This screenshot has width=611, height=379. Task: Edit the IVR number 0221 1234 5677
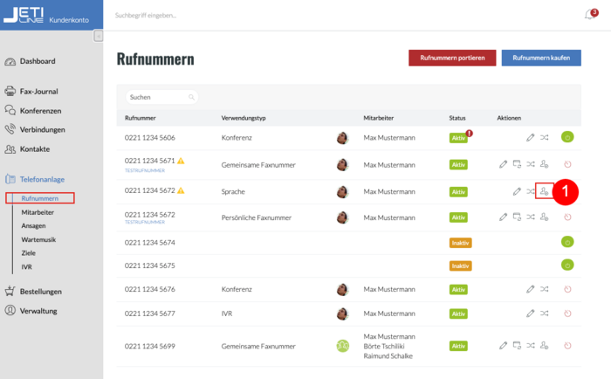click(x=530, y=313)
